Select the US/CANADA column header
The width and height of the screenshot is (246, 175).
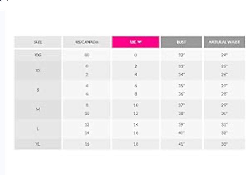click(x=87, y=42)
